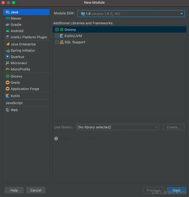Click the Create... library button
The width and height of the screenshot is (189, 197).
(x=174, y=127)
